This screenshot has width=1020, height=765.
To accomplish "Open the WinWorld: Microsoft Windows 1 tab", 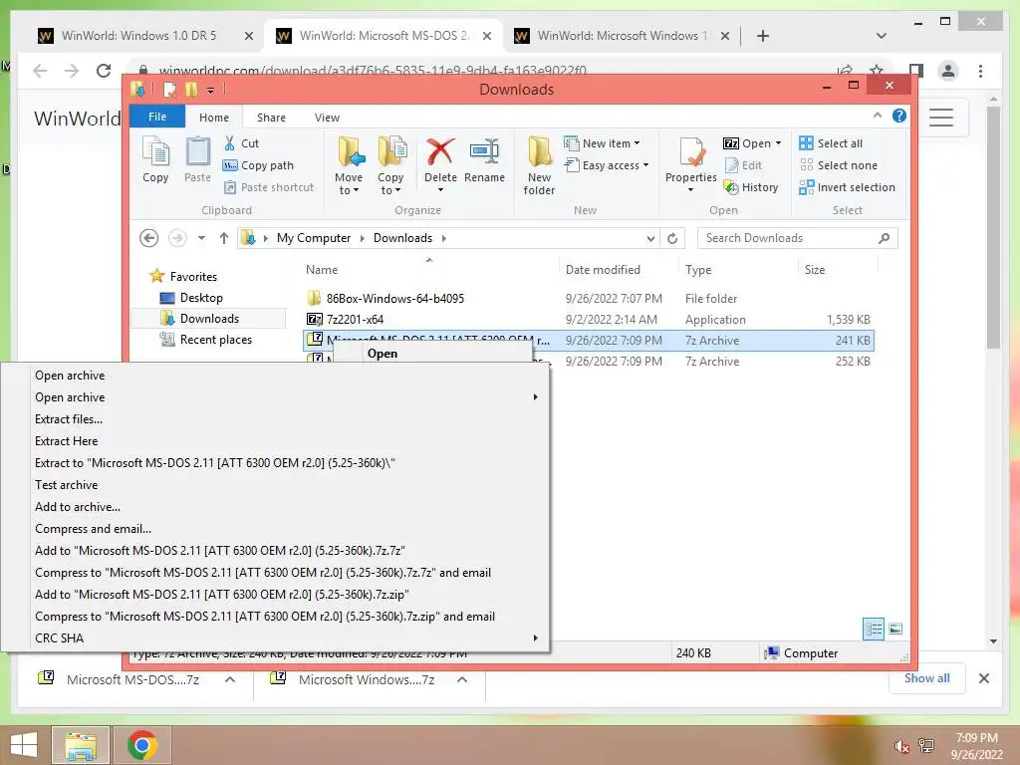I will click(622, 36).
